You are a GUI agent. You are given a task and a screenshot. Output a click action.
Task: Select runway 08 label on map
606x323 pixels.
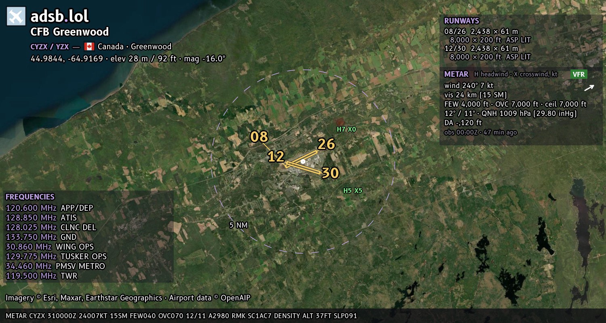(x=259, y=137)
